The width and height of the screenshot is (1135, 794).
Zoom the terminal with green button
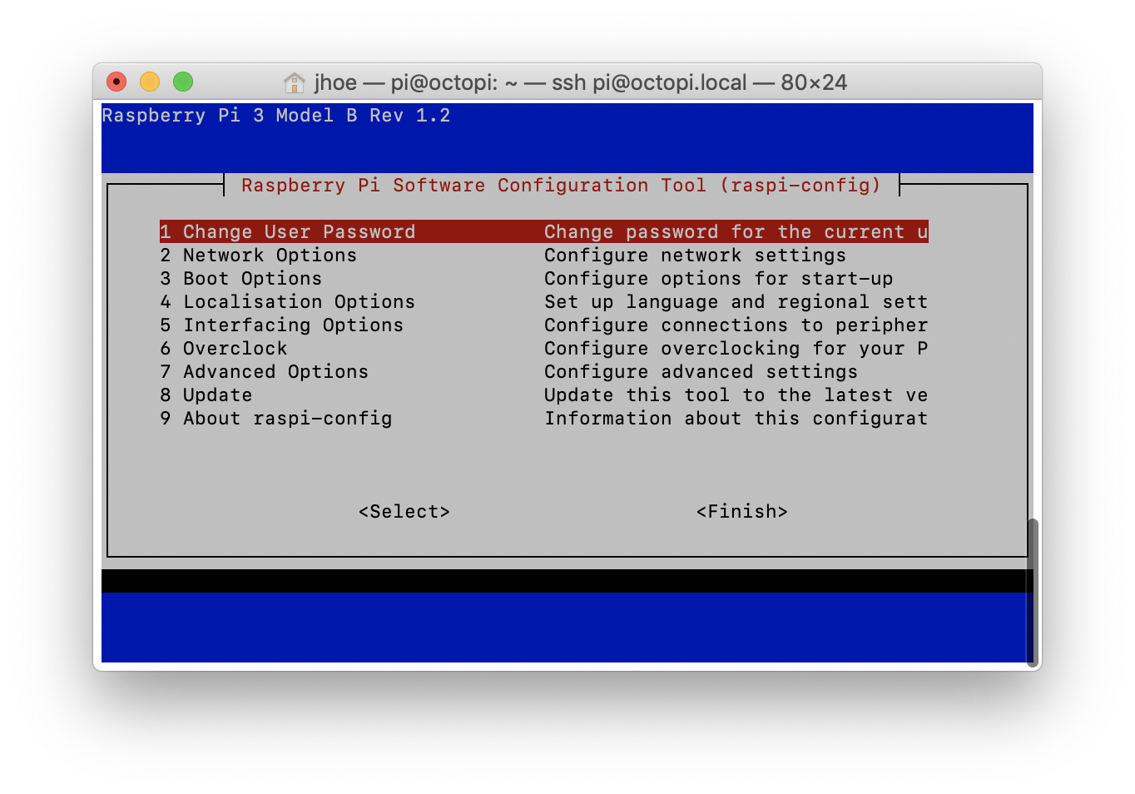coord(183,82)
